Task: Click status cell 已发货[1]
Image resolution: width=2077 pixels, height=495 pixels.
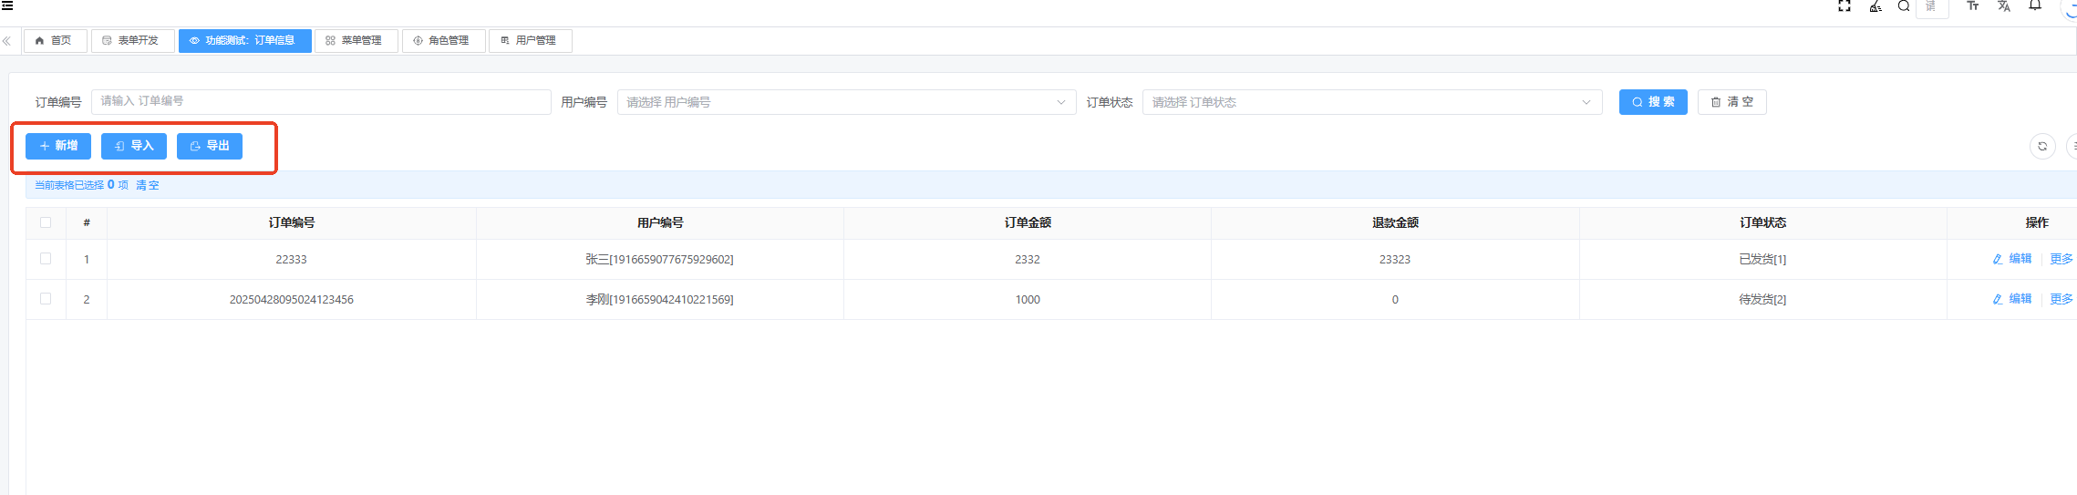Action: click(1762, 260)
